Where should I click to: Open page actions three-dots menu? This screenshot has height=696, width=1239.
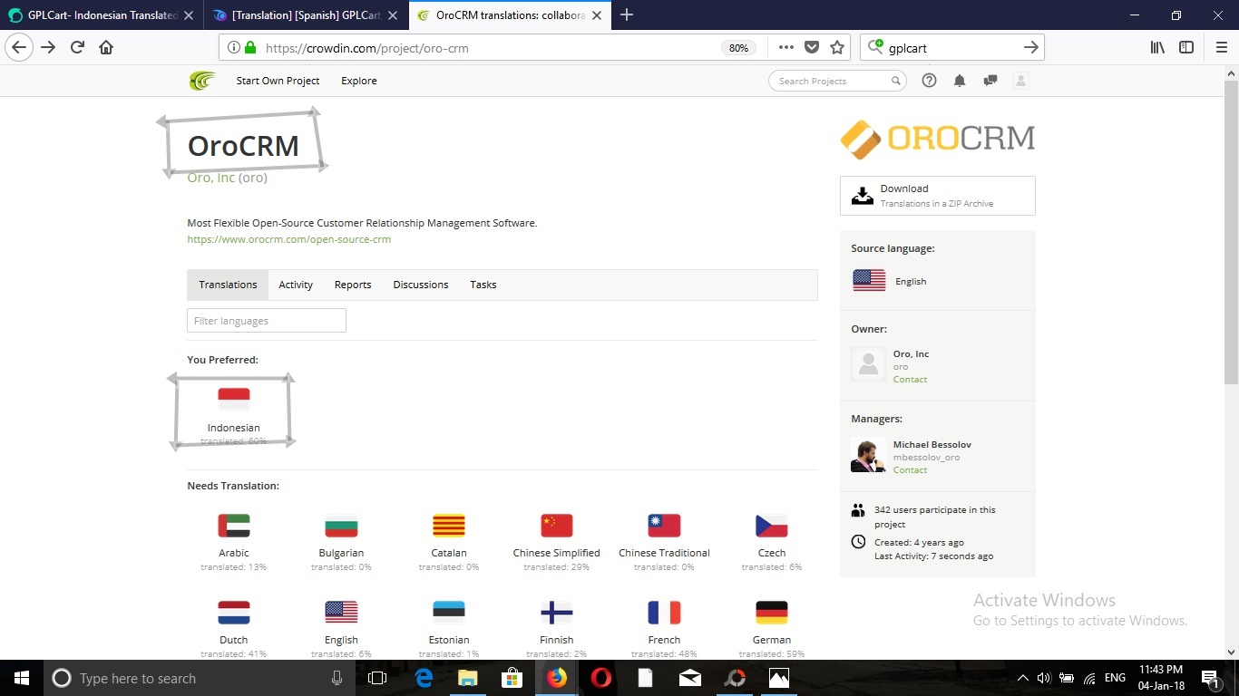(785, 47)
